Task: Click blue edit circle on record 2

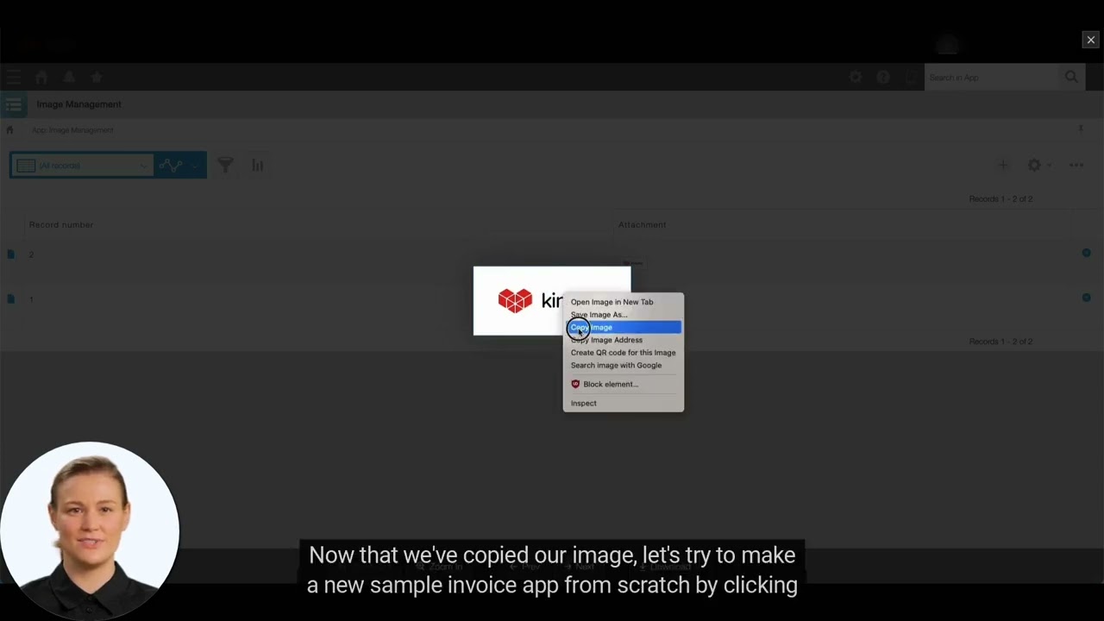Action: 1086,253
